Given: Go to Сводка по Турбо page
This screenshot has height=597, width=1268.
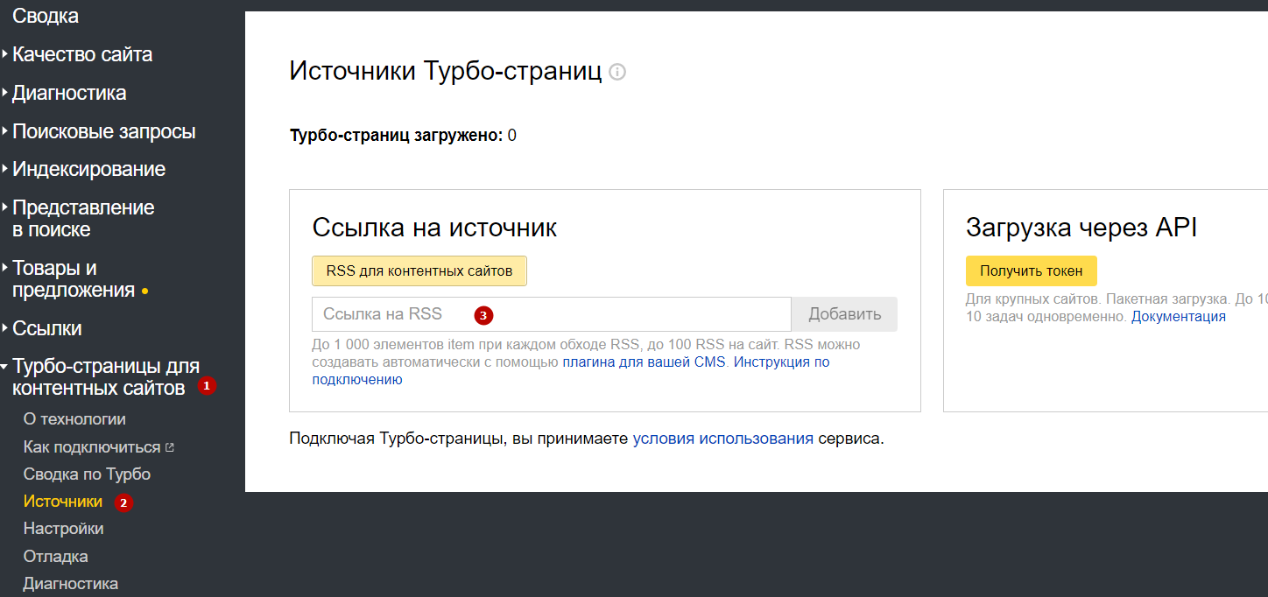Looking at the screenshot, I should pyautogui.click(x=87, y=474).
